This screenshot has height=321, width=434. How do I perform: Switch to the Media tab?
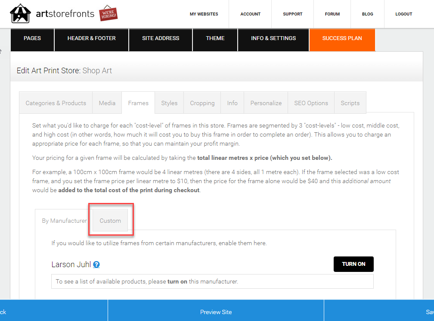tap(107, 103)
